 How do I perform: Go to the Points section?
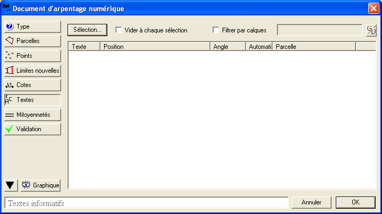(32, 56)
